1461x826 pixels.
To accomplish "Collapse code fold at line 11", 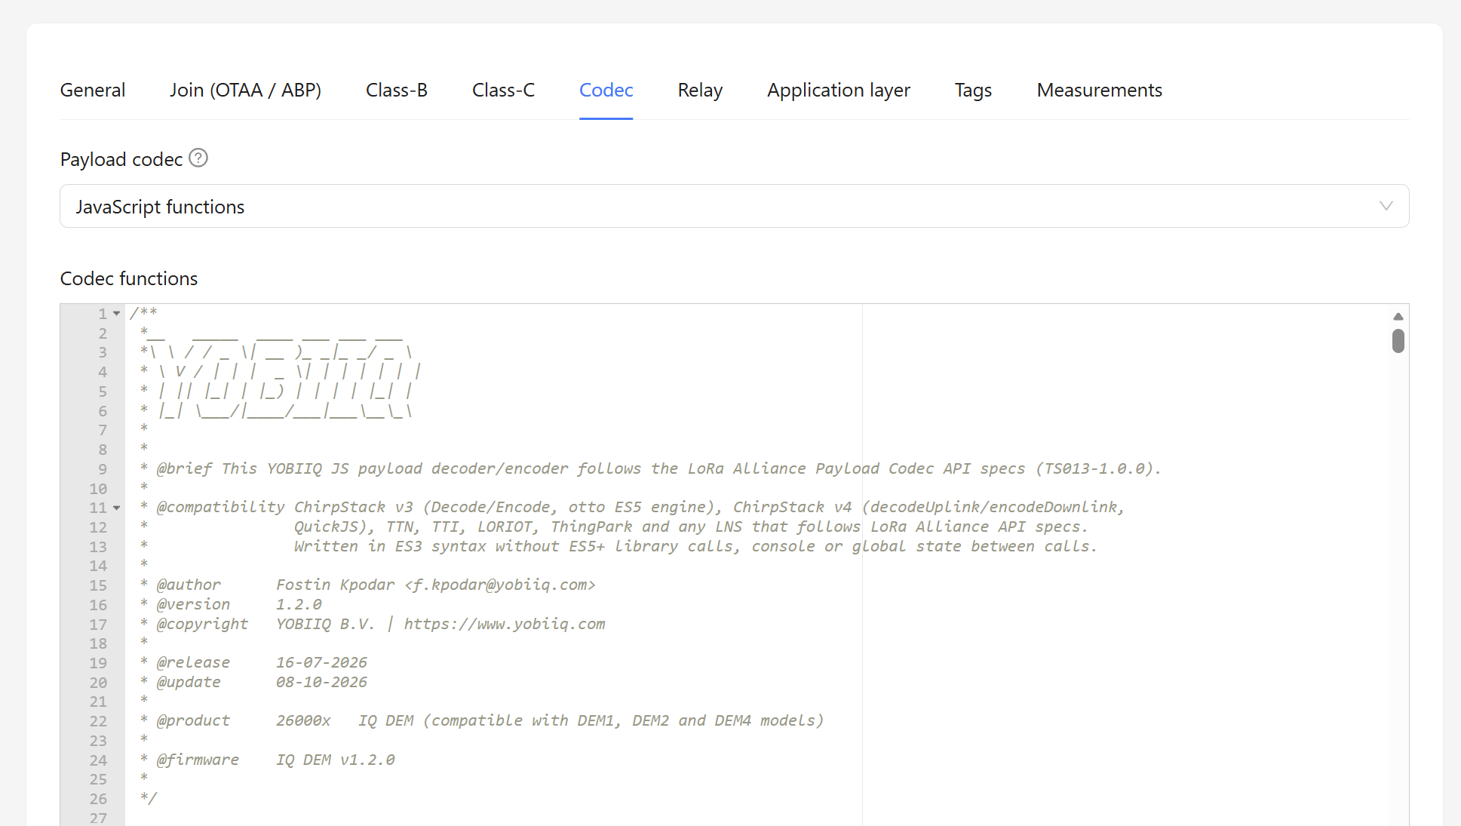I will point(117,508).
